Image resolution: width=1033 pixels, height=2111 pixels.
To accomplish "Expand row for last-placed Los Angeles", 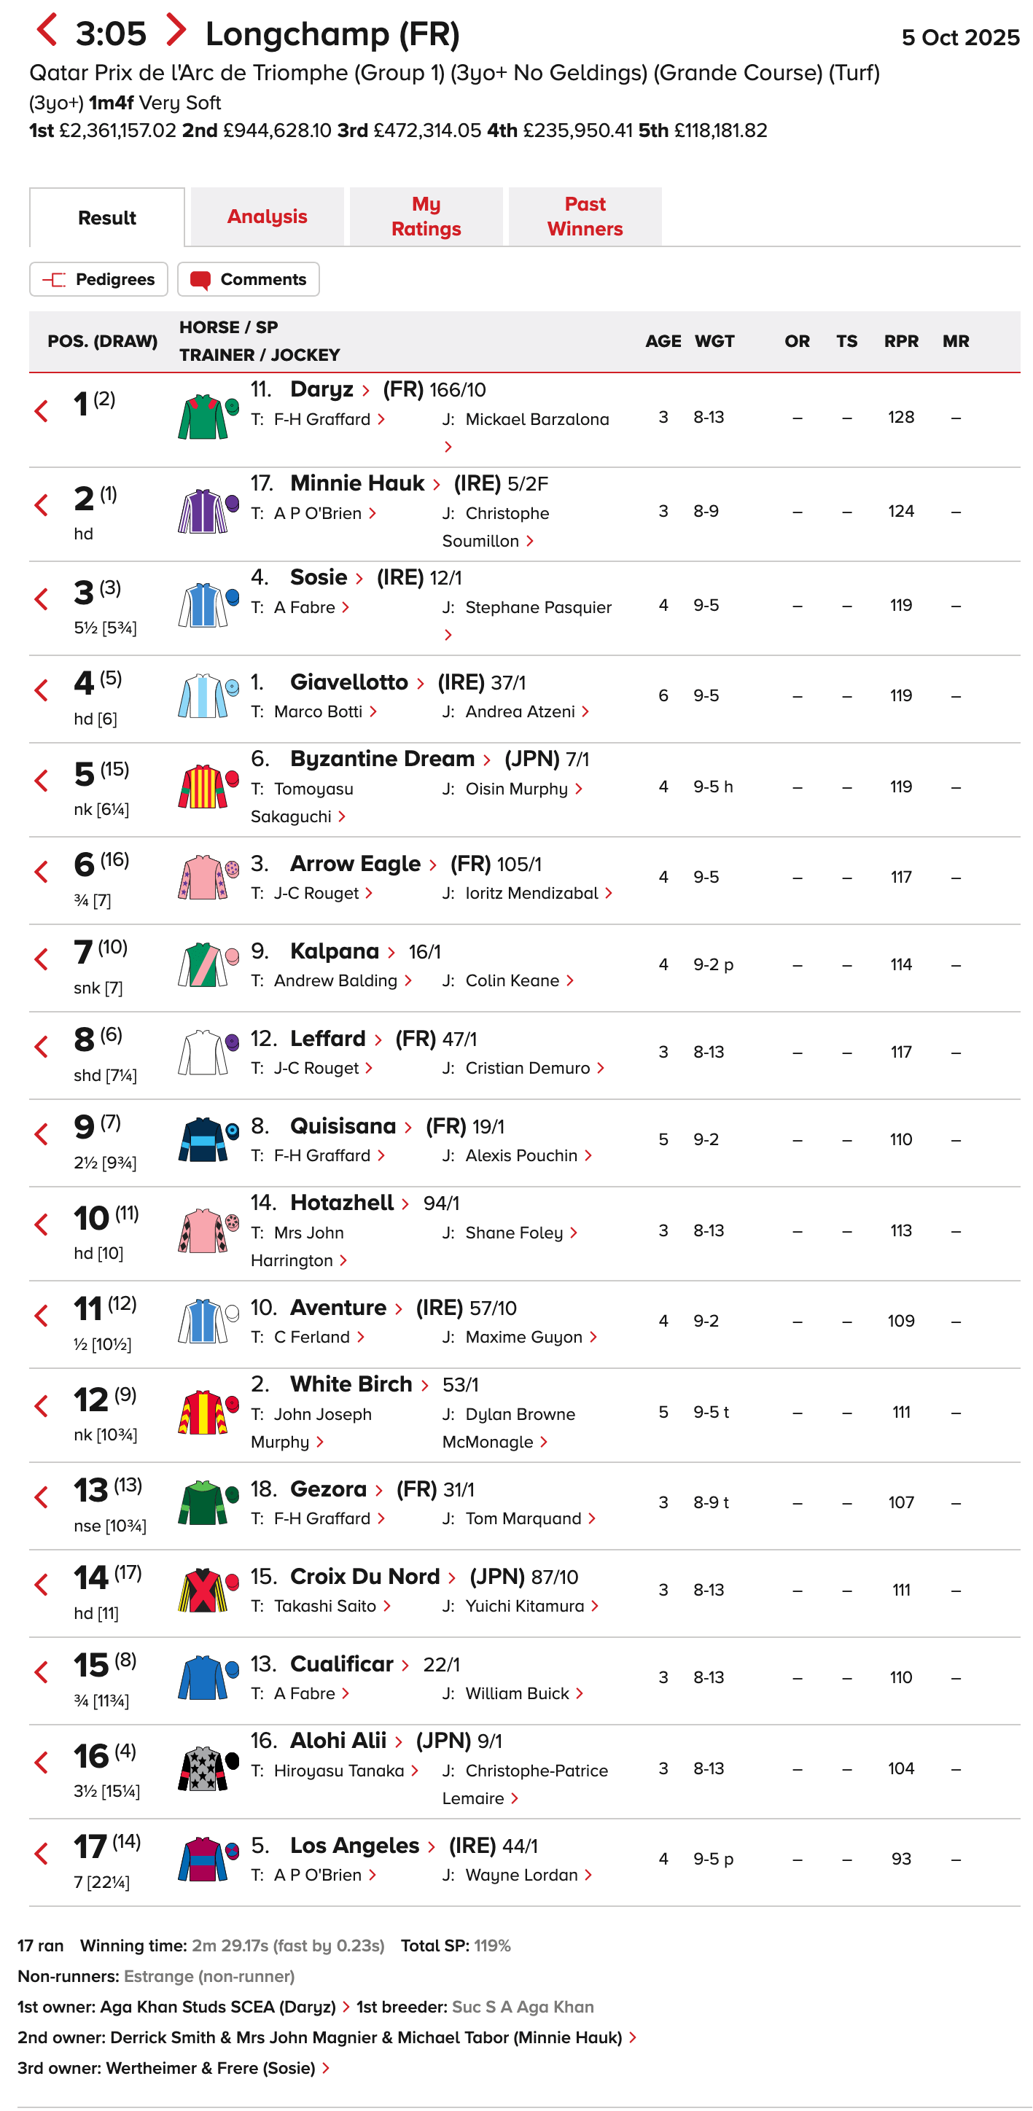I will point(42,1854).
